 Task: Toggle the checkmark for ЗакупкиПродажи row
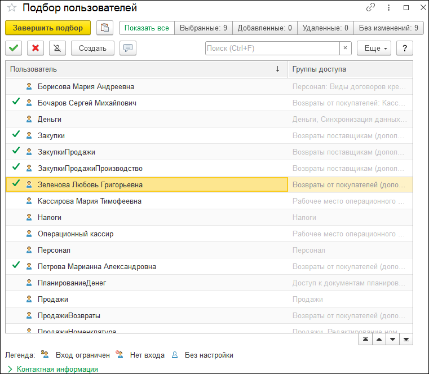coord(16,151)
